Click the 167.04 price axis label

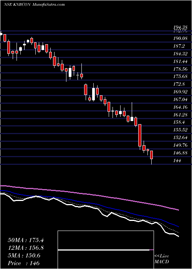tap(180, 100)
